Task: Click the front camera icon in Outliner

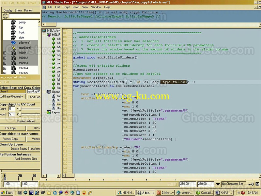Action: 13,32
